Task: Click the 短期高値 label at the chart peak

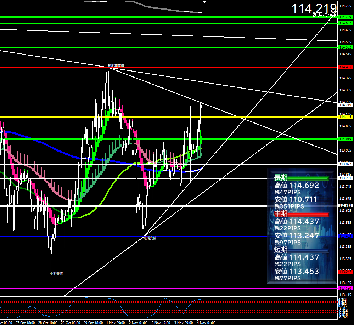Action: click(116, 65)
